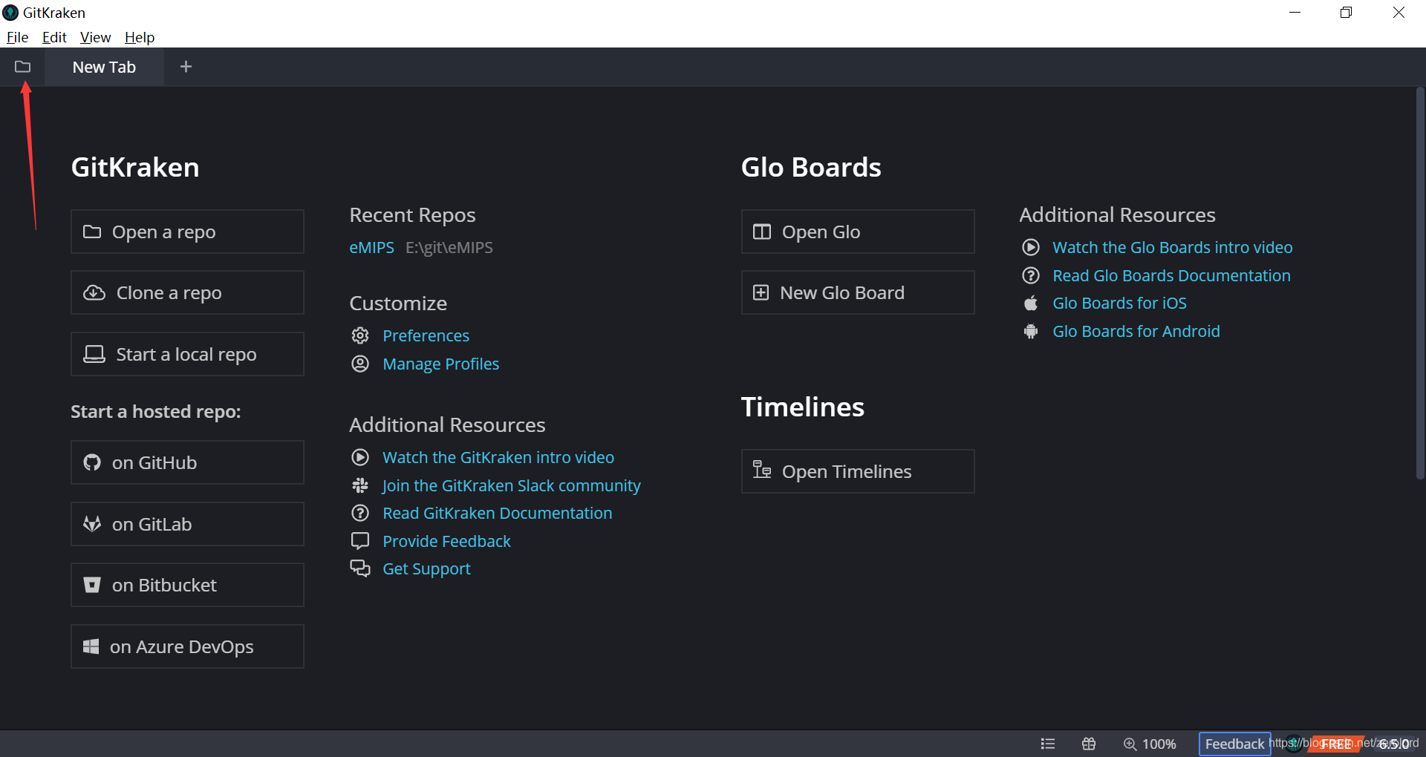Read GitKraken Documentation link
This screenshot has width=1426, height=757.
point(497,514)
